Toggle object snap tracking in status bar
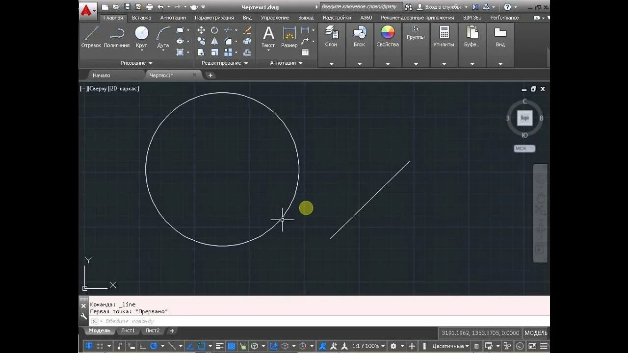 [x=189, y=346]
